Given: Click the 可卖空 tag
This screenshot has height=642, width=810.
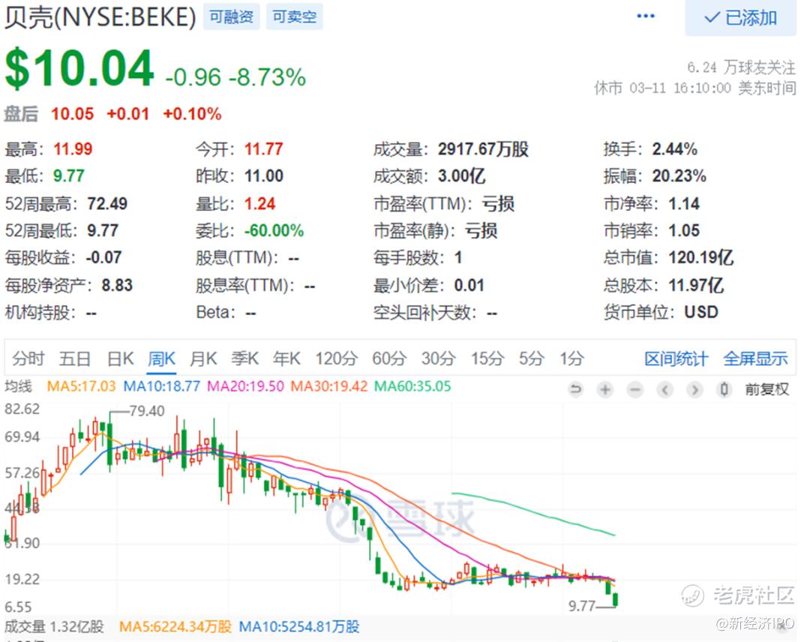Looking at the screenshot, I should click(x=295, y=16).
